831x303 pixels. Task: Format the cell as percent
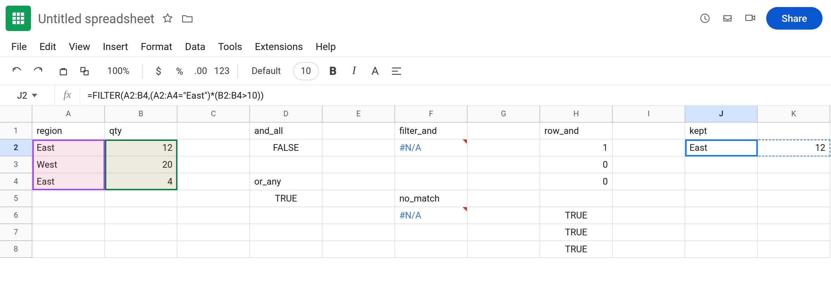pos(180,71)
